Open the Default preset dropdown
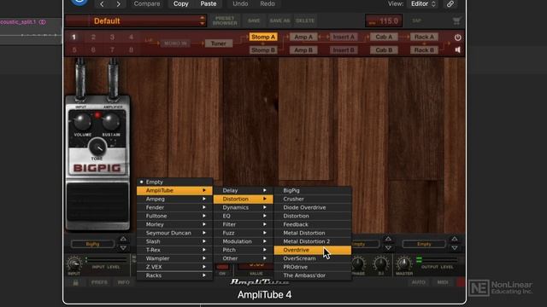Image resolution: width=547 pixels, height=307 pixels. tap(136, 20)
